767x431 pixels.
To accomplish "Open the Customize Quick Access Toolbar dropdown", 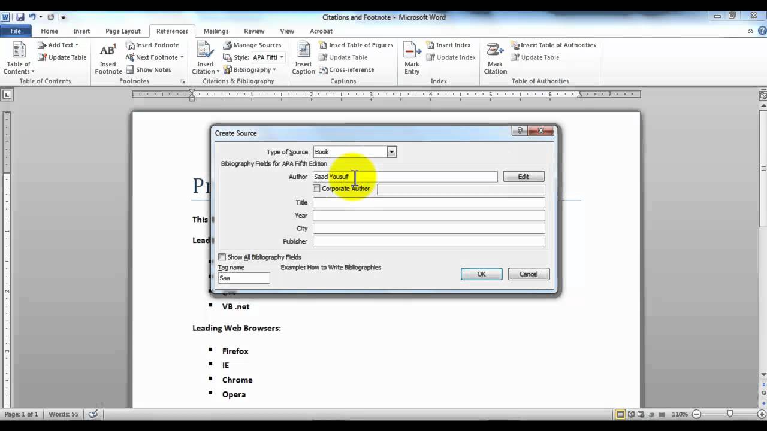I will (64, 17).
